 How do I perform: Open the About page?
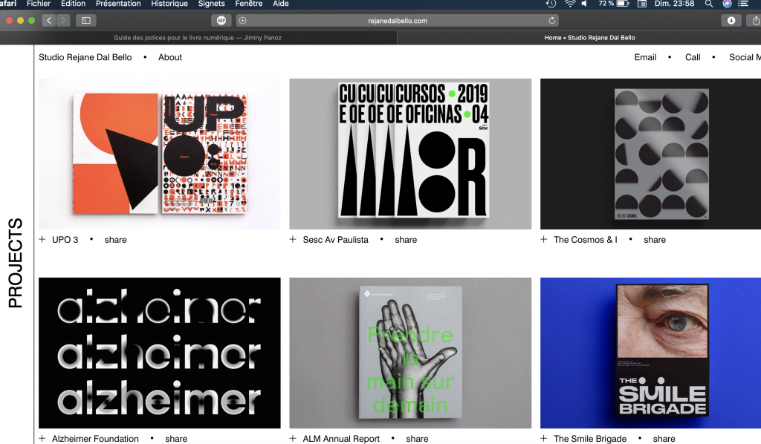(170, 57)
